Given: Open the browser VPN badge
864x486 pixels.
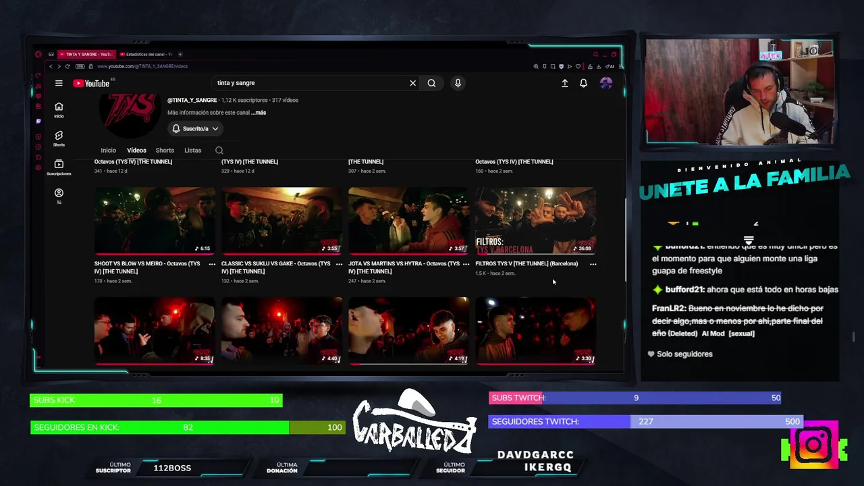Looking at the screenshot, I should click(x=80, y=66).
